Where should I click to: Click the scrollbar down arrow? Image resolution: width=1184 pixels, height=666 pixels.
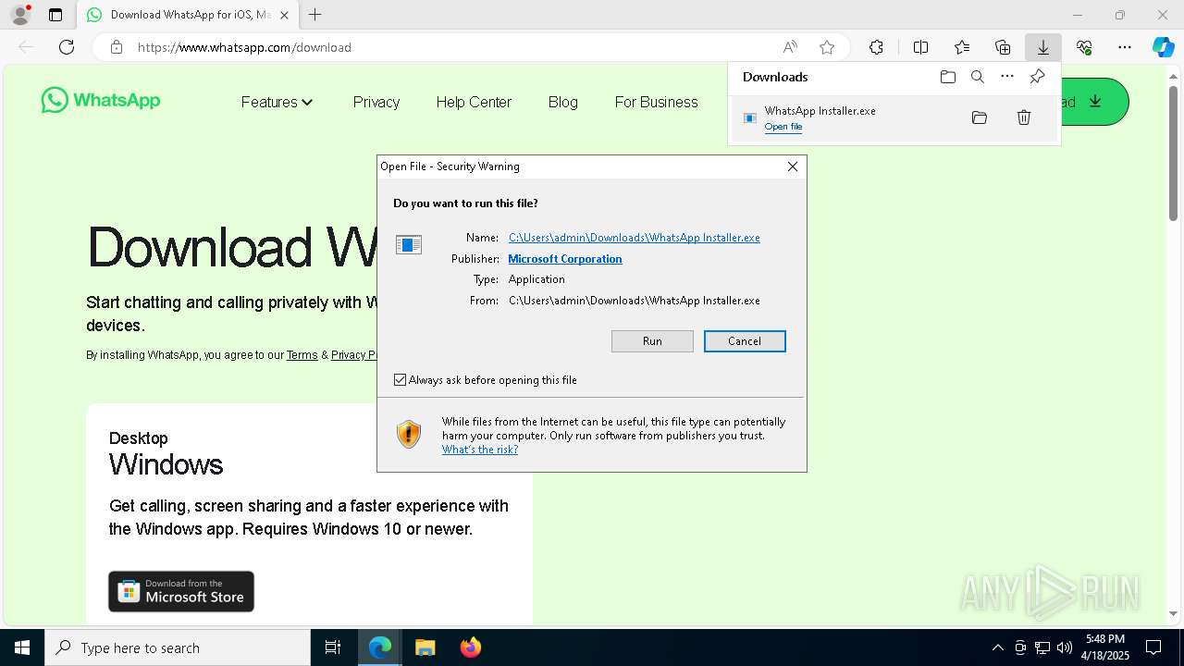click(x=1174, y=613)
